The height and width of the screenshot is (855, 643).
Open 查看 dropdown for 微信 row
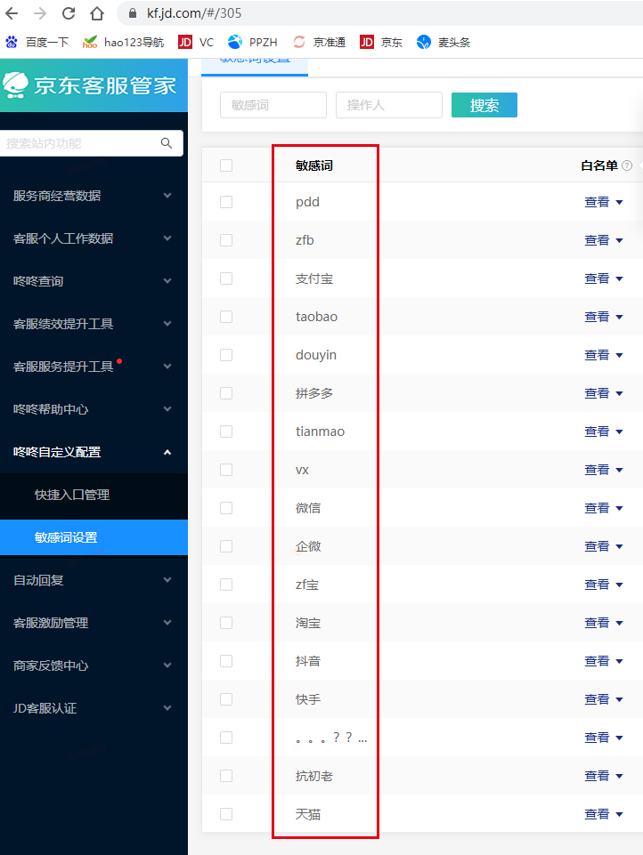click(x=603, y=508)
